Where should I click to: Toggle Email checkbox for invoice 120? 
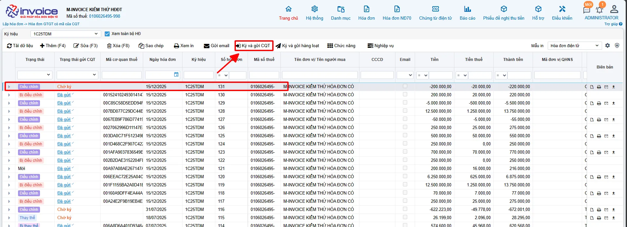[x=405, y=176]
